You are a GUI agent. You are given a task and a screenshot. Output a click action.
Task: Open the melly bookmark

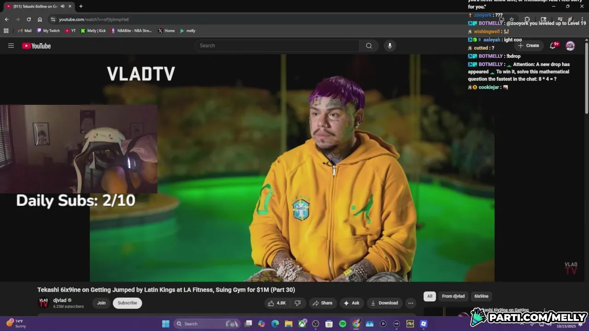(187, 31)
